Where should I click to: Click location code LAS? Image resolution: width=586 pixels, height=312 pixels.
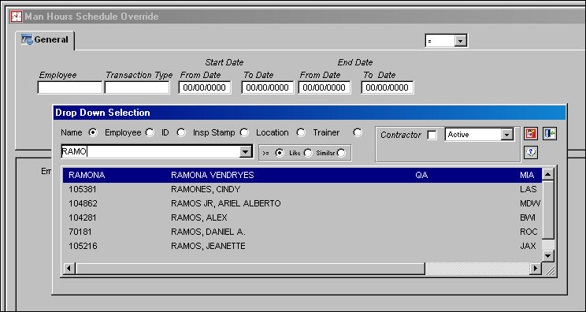[x=528, y=189]
